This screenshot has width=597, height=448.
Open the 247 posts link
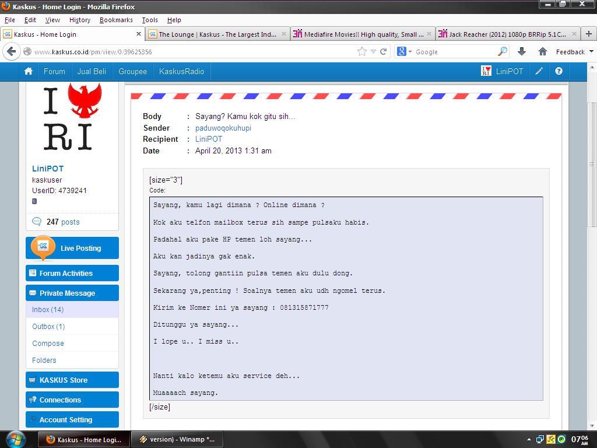[63, 222]
